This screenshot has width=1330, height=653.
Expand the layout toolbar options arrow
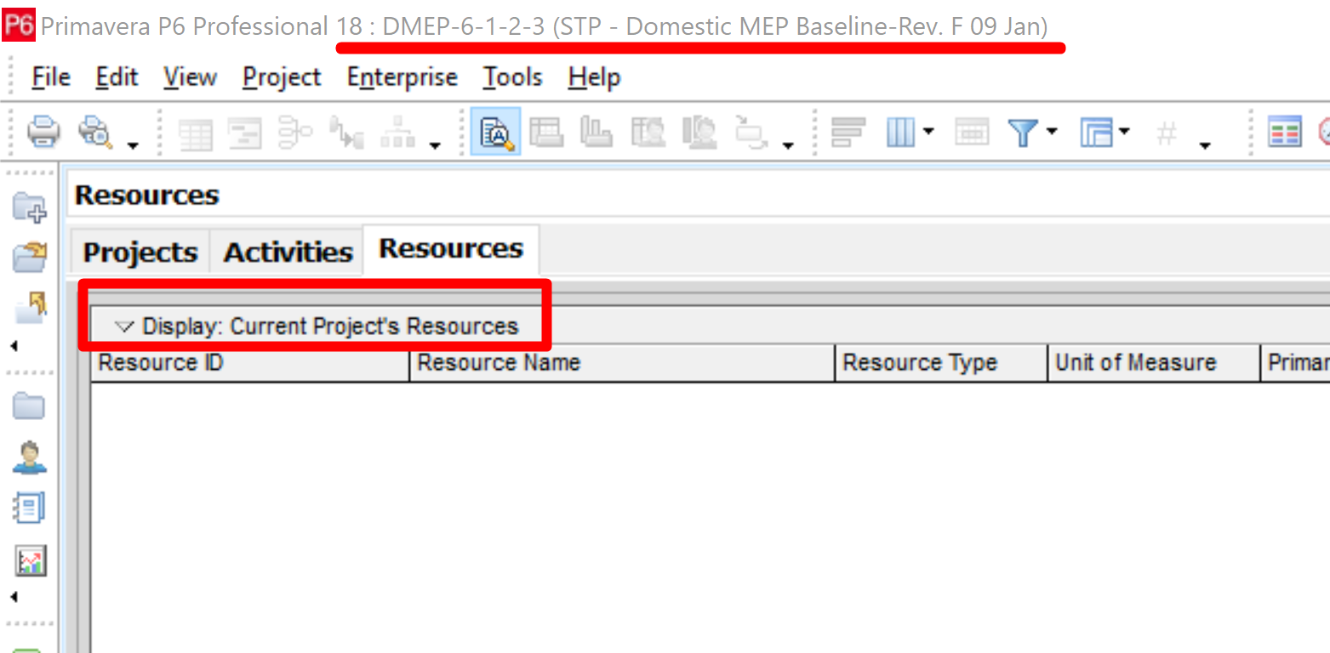435,146
